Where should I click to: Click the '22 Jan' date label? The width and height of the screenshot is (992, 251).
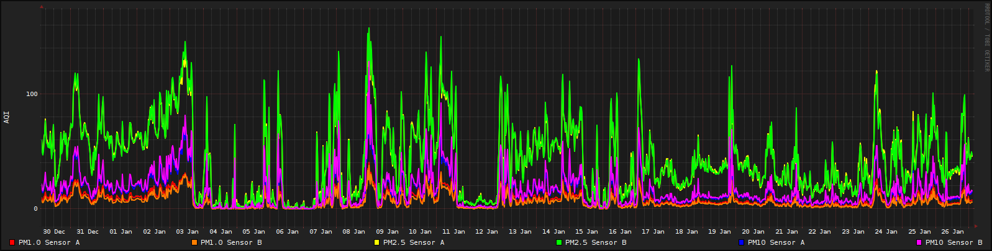(x=821, y=232)
